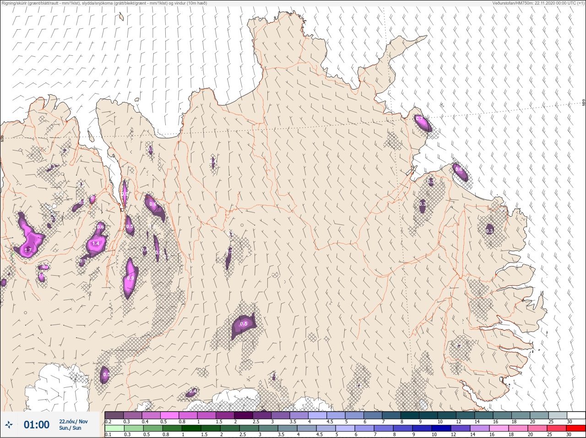Click lower legend deep blue swatch starting at 10

[441, 428]
